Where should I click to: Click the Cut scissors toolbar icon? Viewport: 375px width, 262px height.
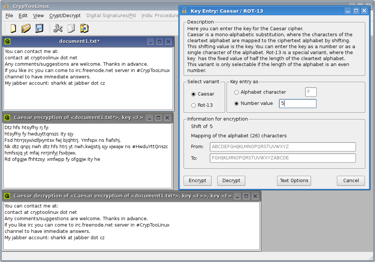point(58,28)
